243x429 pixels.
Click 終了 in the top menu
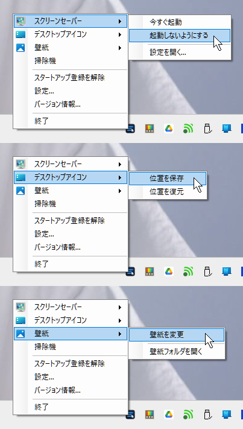(x=71, y=121)
